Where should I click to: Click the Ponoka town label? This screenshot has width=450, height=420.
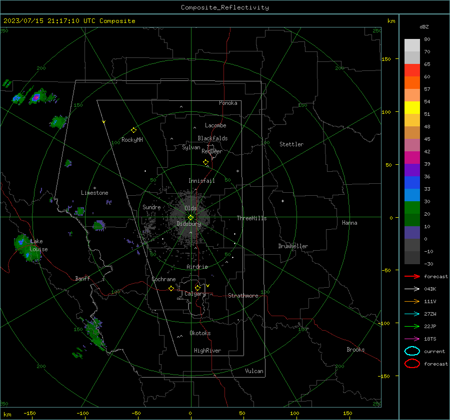(228, 103)
